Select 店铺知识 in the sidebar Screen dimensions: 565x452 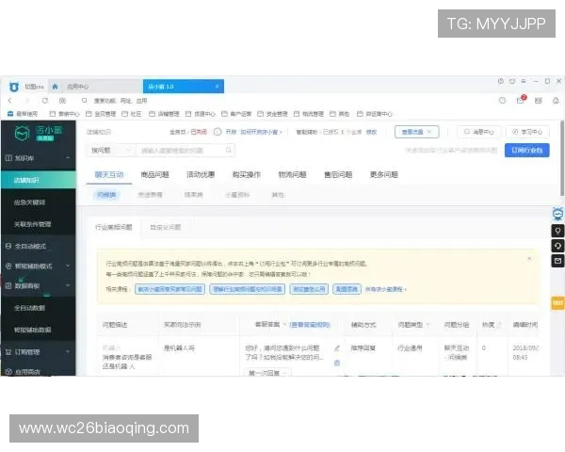coord(39,180)
